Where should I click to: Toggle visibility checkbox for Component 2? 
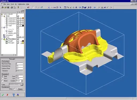pyautogui.click(x=18, y=22)
